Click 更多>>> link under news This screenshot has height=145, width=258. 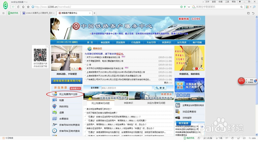pos(168,83)
